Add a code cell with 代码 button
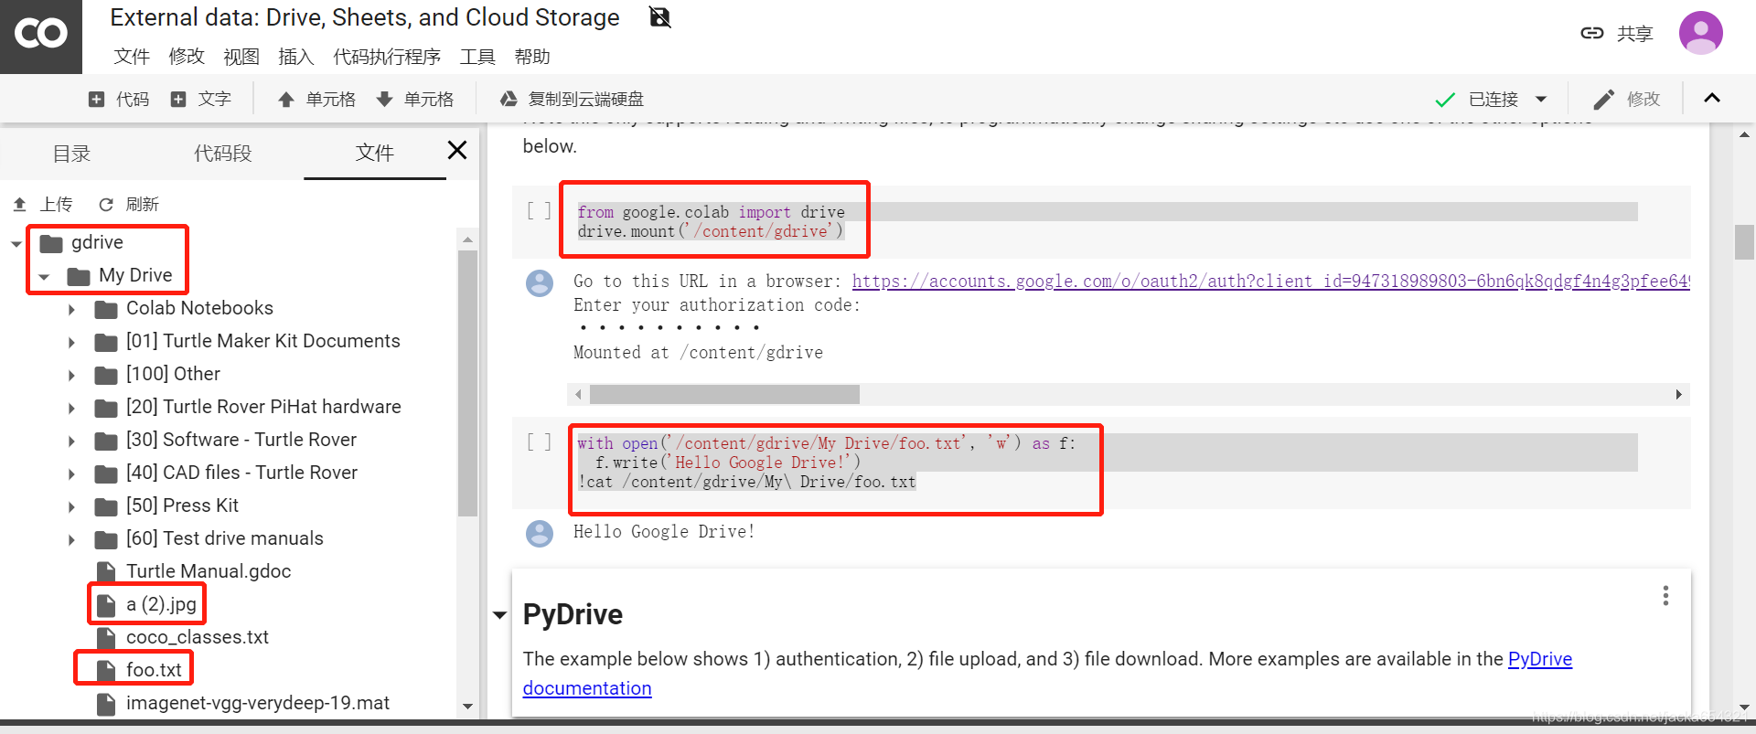This screenshot has width=1756, height=734. 119,99
